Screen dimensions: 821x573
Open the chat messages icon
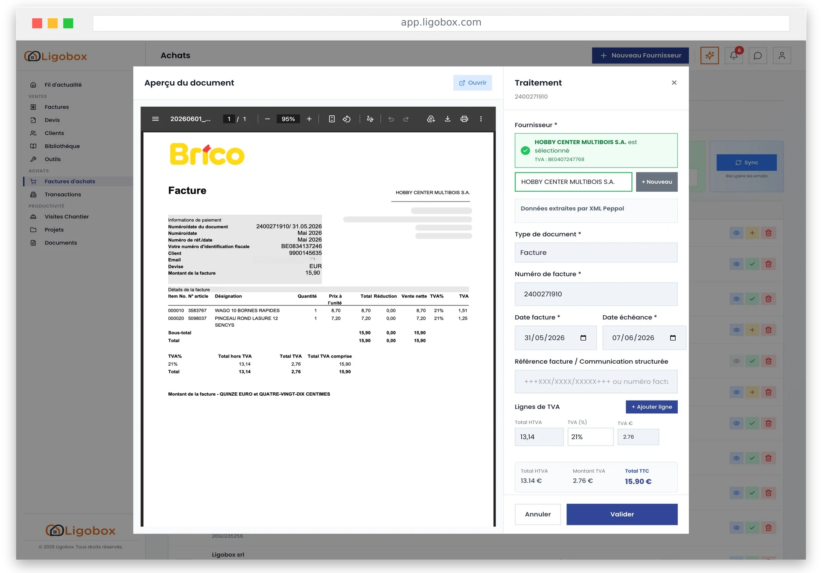click(x=758, y=55)
